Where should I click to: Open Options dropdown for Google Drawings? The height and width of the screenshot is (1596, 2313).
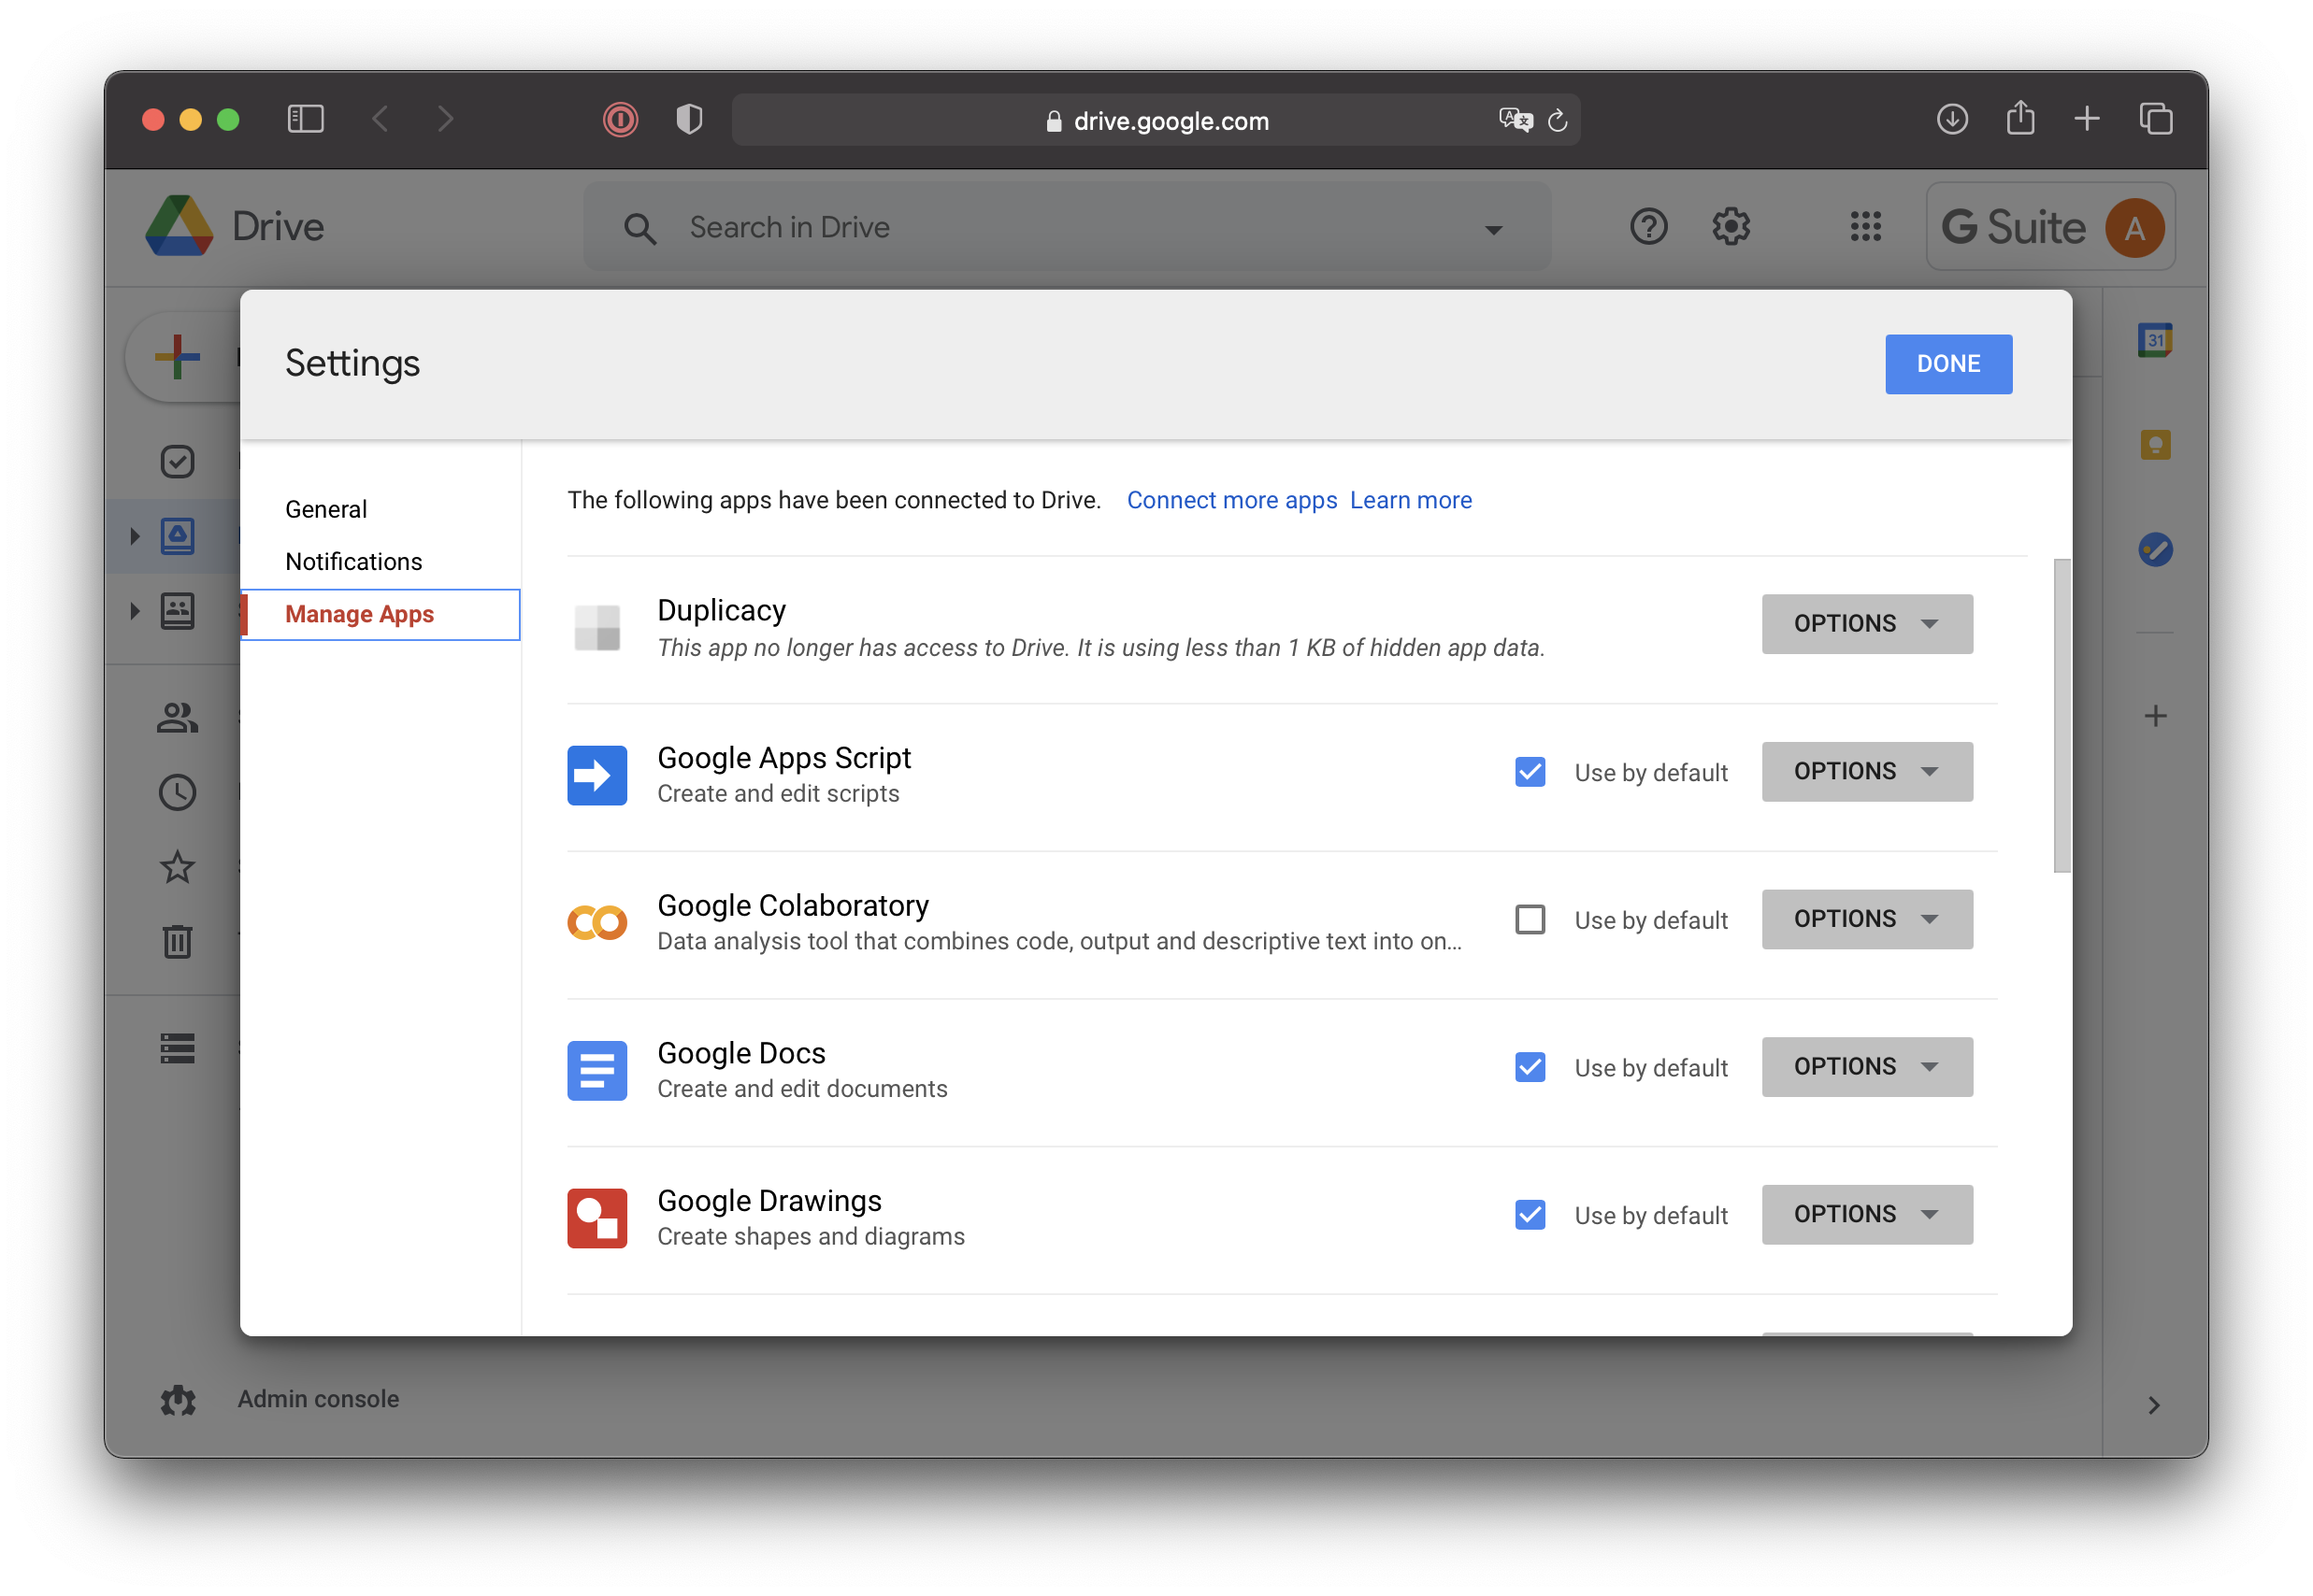point(1866,1214)
